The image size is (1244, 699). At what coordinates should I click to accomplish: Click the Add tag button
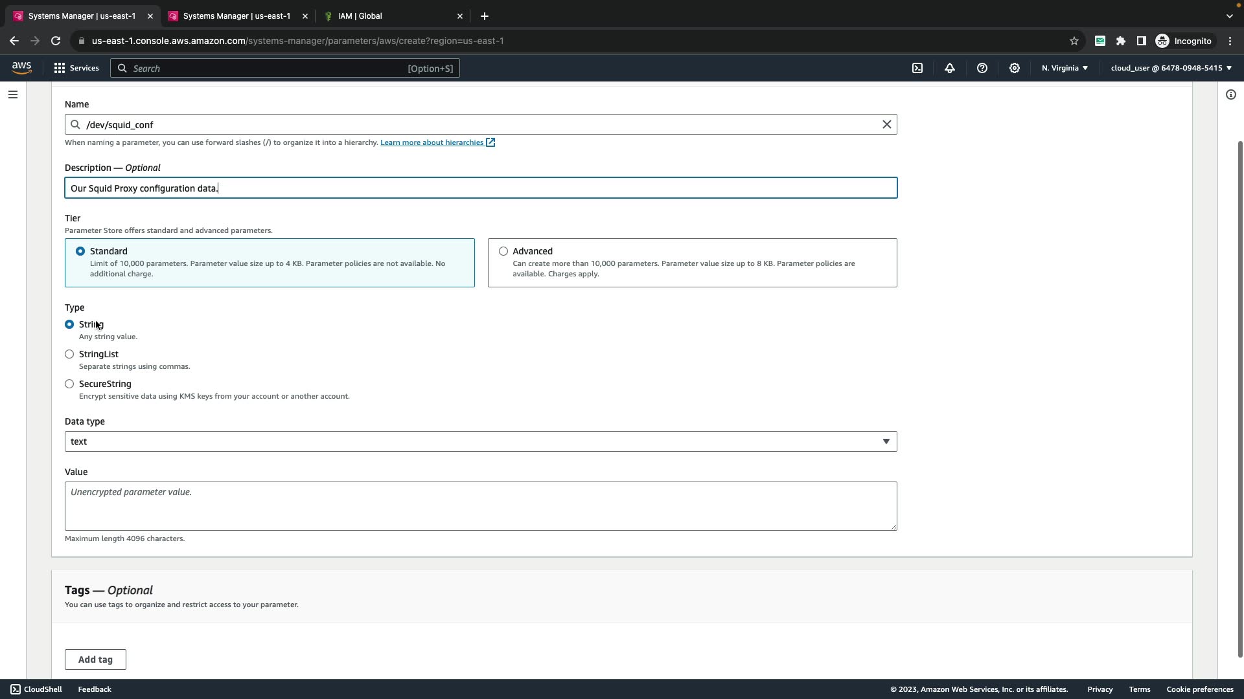pyautogui.click(x=95, y=660)
